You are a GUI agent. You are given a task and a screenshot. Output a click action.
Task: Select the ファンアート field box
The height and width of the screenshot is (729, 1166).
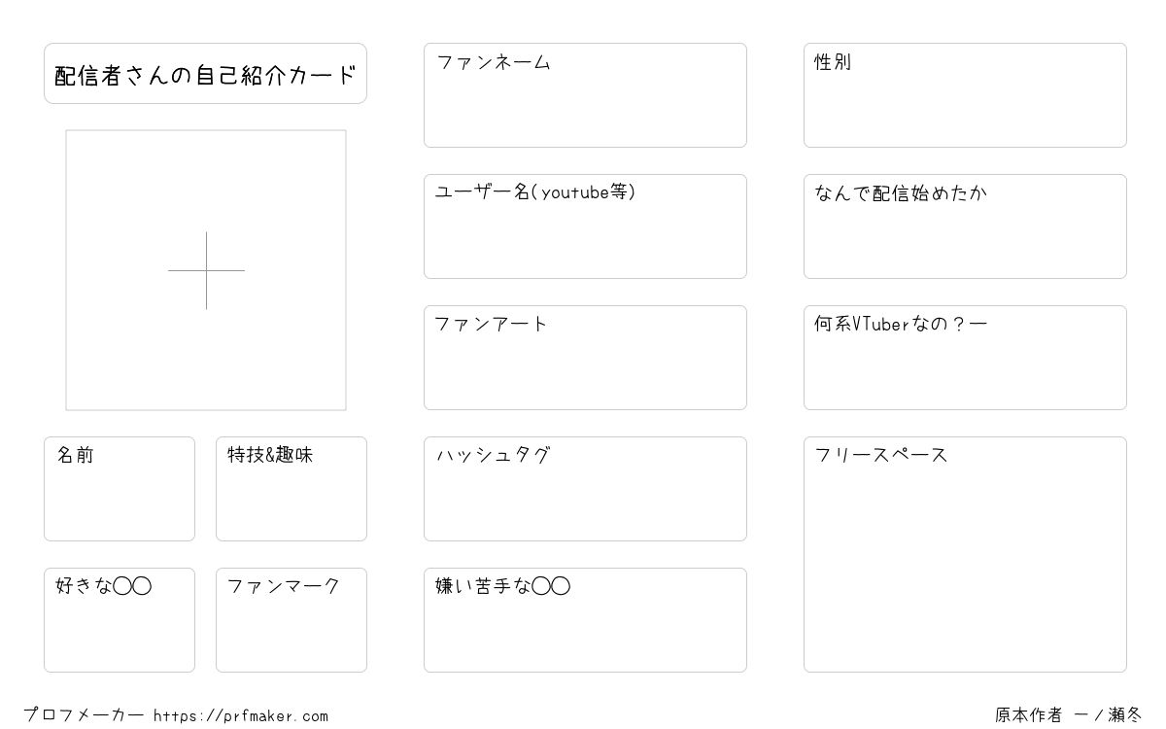click(x=585, y=358)
